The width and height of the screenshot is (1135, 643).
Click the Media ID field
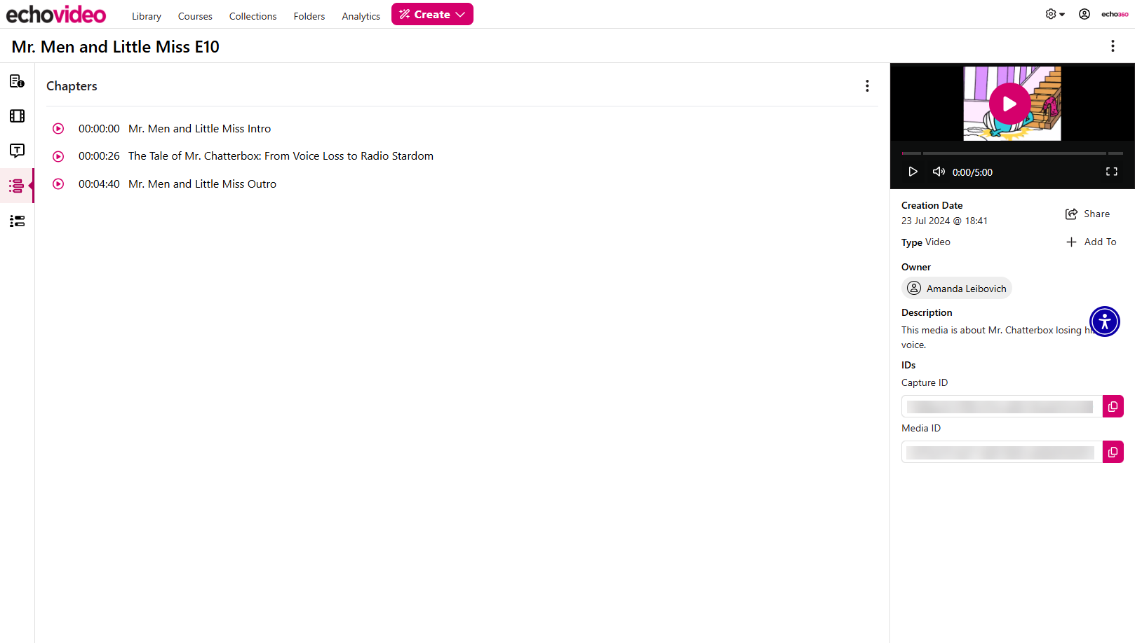(x=1002, y=452)
